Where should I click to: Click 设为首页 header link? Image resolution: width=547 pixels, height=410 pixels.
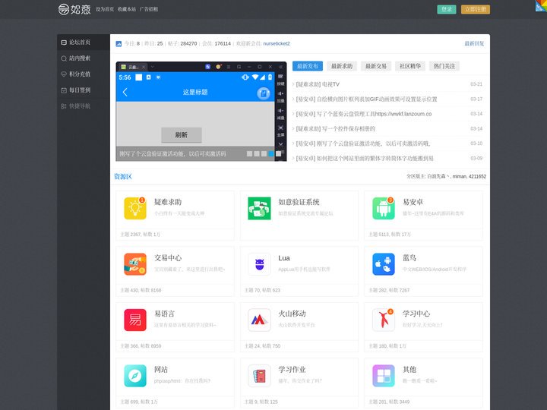pyautogui.click(x=105, y=9)
